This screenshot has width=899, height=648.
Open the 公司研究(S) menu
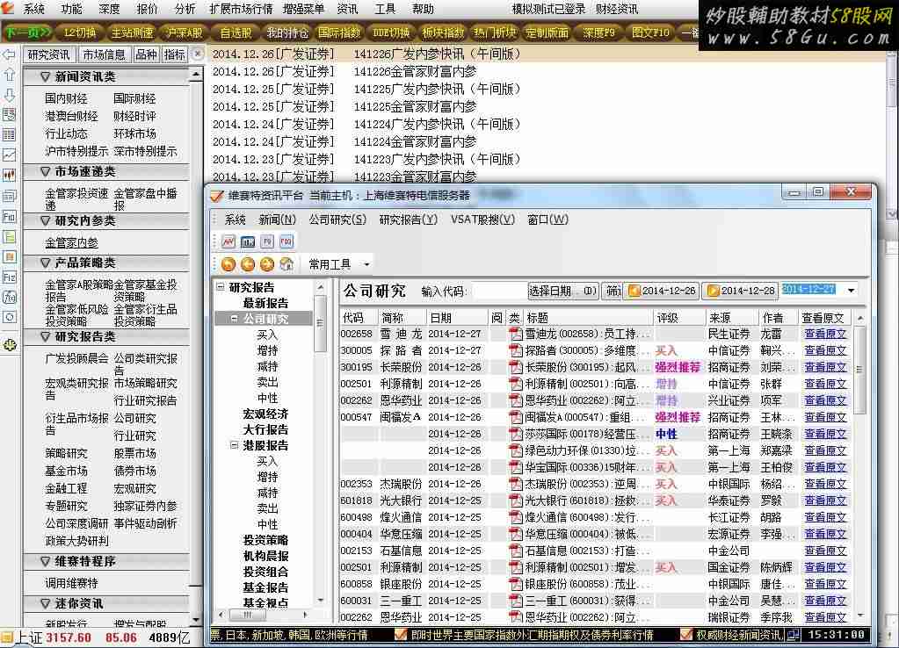337,220
